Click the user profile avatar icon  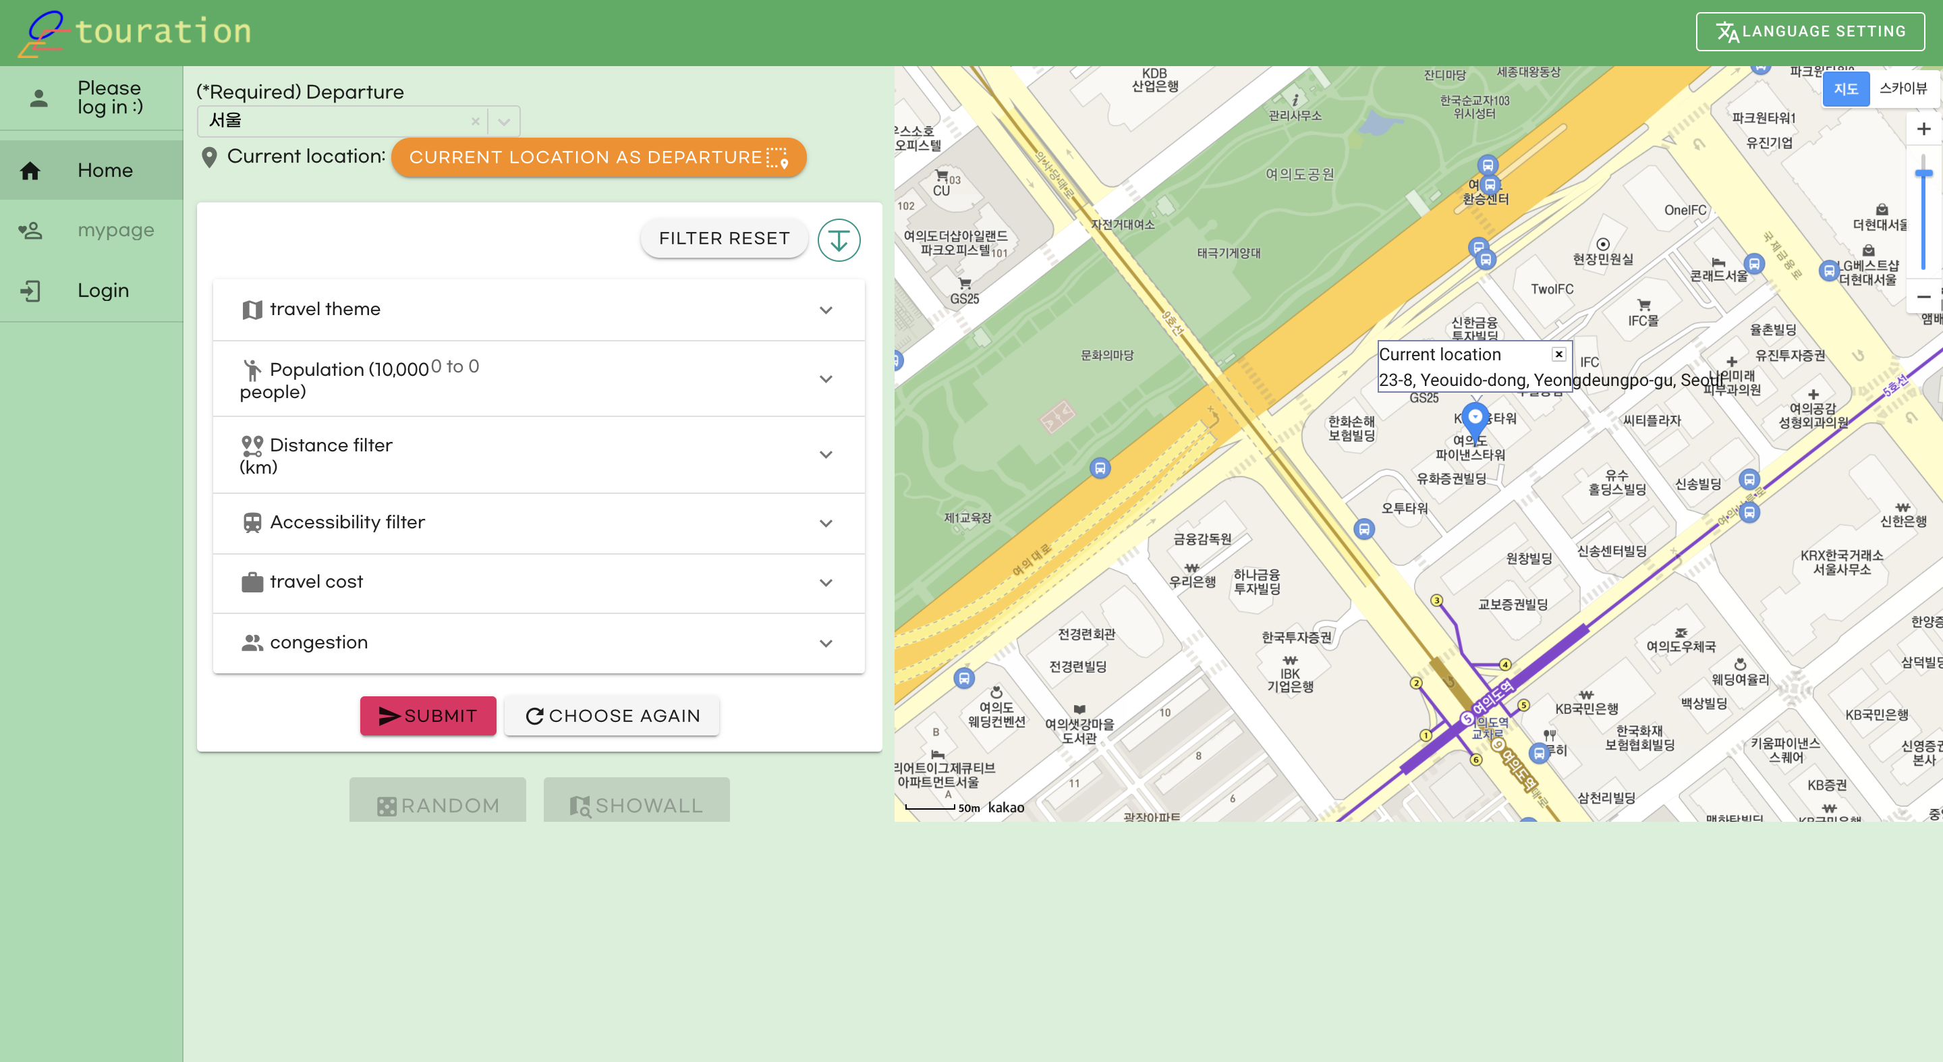pos(38,98)
